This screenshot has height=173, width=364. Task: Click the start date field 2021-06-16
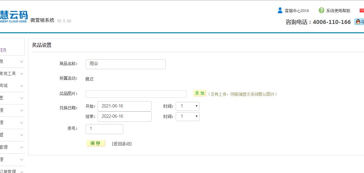coord(124,106)
